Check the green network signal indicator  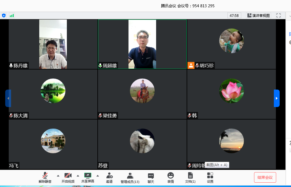(x=12, y=15)
